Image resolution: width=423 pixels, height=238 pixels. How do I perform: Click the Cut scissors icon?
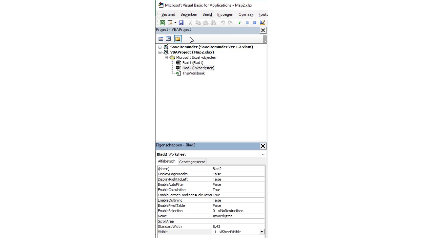(190, 23)
